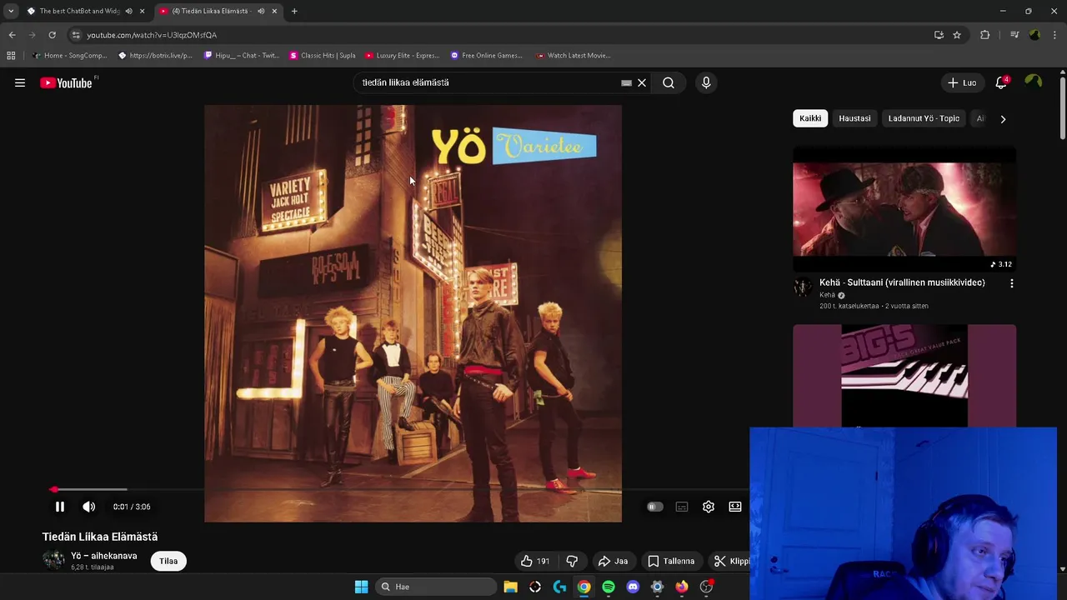Open the Kehä - Sulttaani video thumbnail
Screen dimensions: 1067x600
[x=904, y=209]
